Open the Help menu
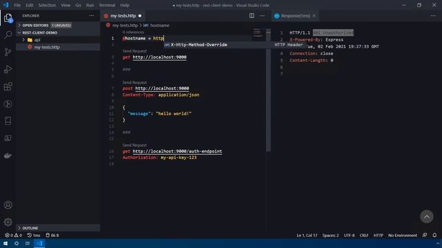 pyautogui.click(x=124, y=6)
